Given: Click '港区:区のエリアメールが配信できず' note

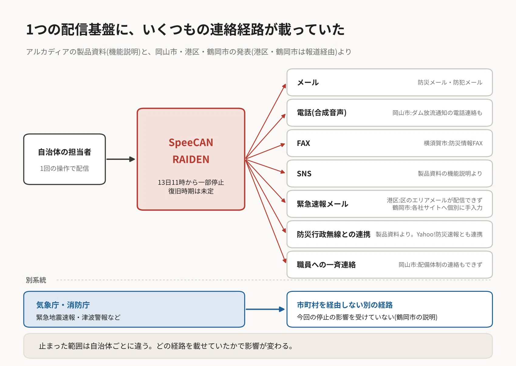Looking at the screenshot, I should 435,200.
